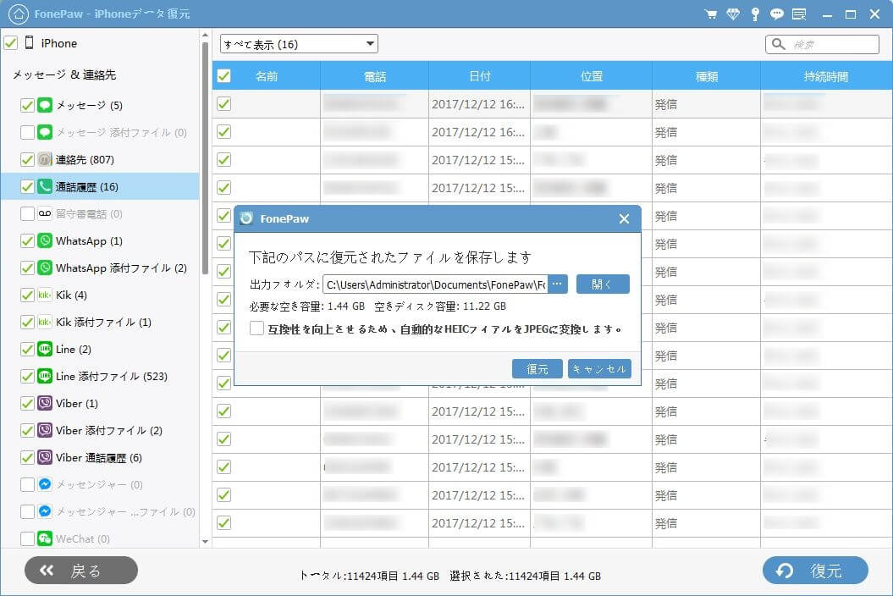The width and height of the screenshot is (893, 596).
Task: Enable the HEIC to JPEG conversion checkbox
Action: 256,328
